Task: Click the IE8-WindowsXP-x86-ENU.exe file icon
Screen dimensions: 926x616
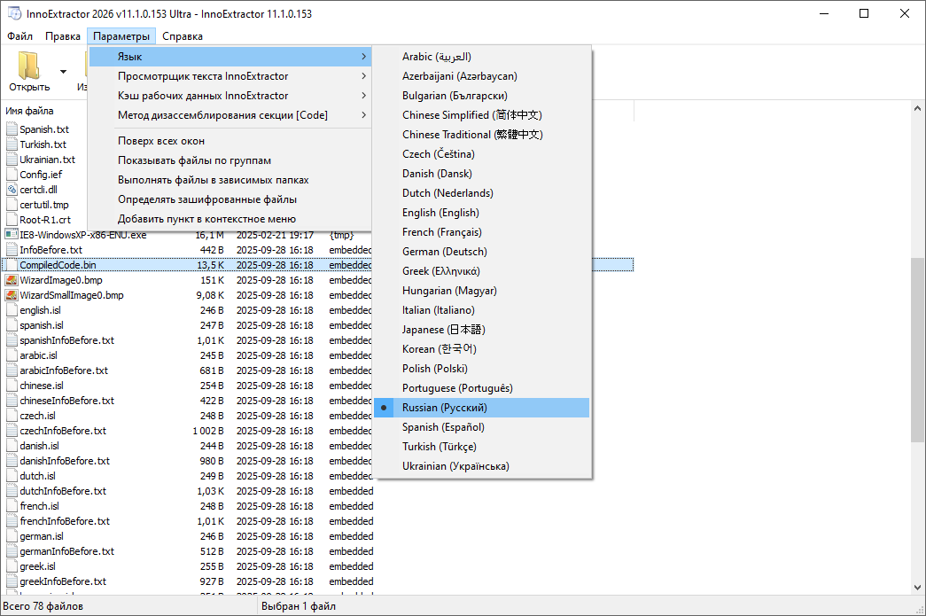Action: pos(12,235)
